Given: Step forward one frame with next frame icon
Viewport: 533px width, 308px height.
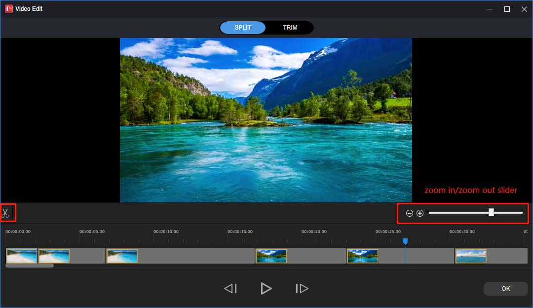Looking at the screenshot, I should click(x=302, y=288).
